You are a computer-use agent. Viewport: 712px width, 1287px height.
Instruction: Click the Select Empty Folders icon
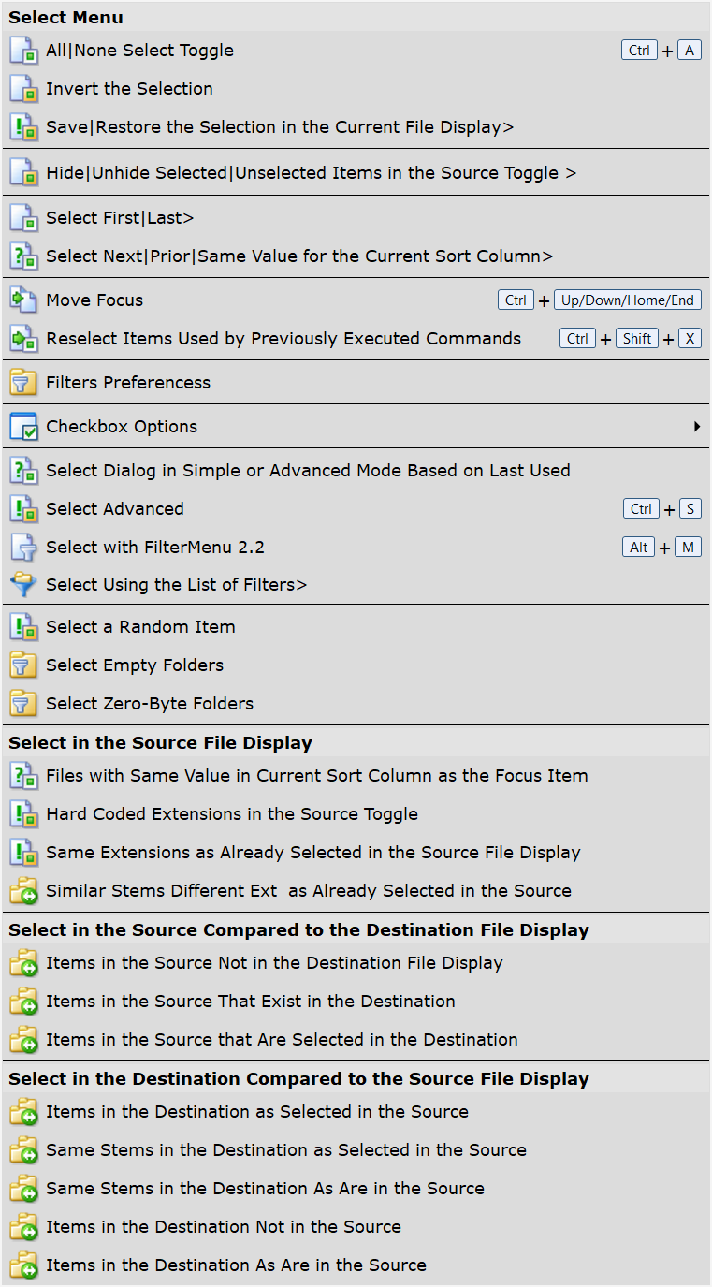coord(23,665)
